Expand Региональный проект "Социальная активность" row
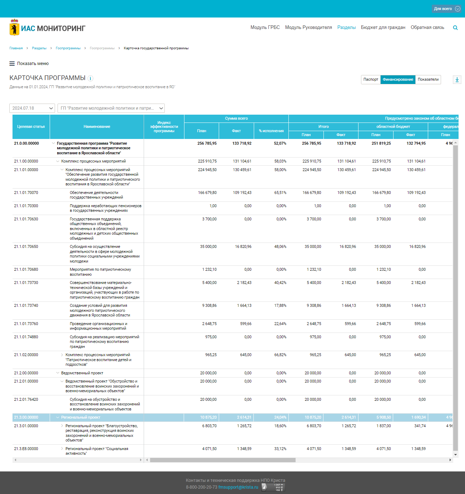Screen dimensions: 465x494 point(62,449)
